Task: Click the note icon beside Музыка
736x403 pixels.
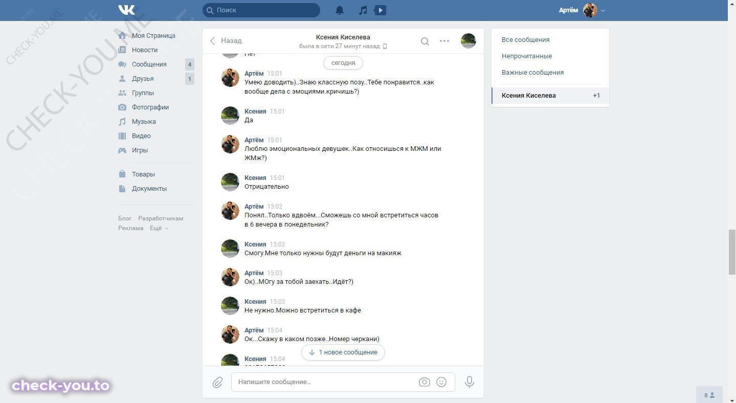Action: 122,122
